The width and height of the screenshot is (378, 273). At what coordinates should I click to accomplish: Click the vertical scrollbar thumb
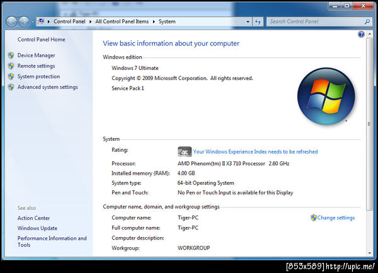coord(370,124)
